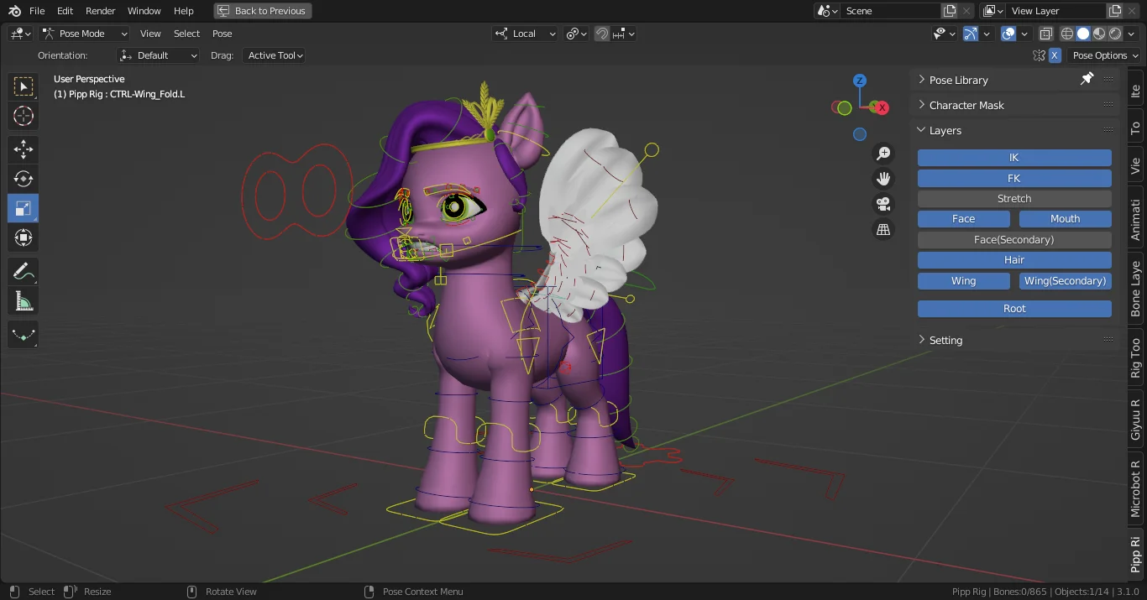The image size is (1147, 600).
Task: Activate the Annotate tool
Action: 23,270
